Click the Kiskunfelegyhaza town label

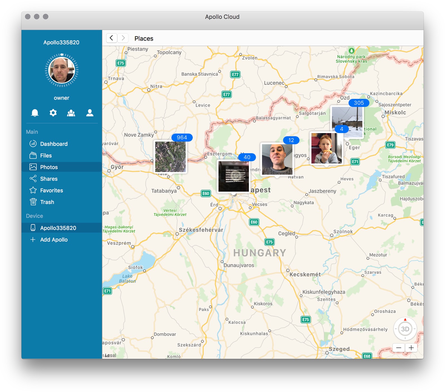coord(324,292)
